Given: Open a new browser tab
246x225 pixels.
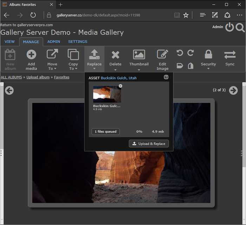Looking at the screenshot, I should click(60, 5).
